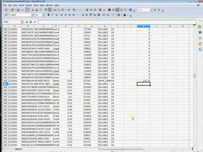Toggle Italic formatting
The width and height of the screenshot is (203, 152).
pos(52,15)
